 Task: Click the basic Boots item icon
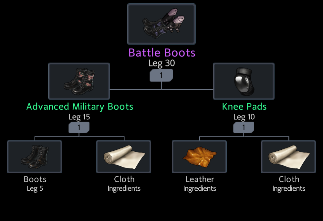(x=35, y=156)
